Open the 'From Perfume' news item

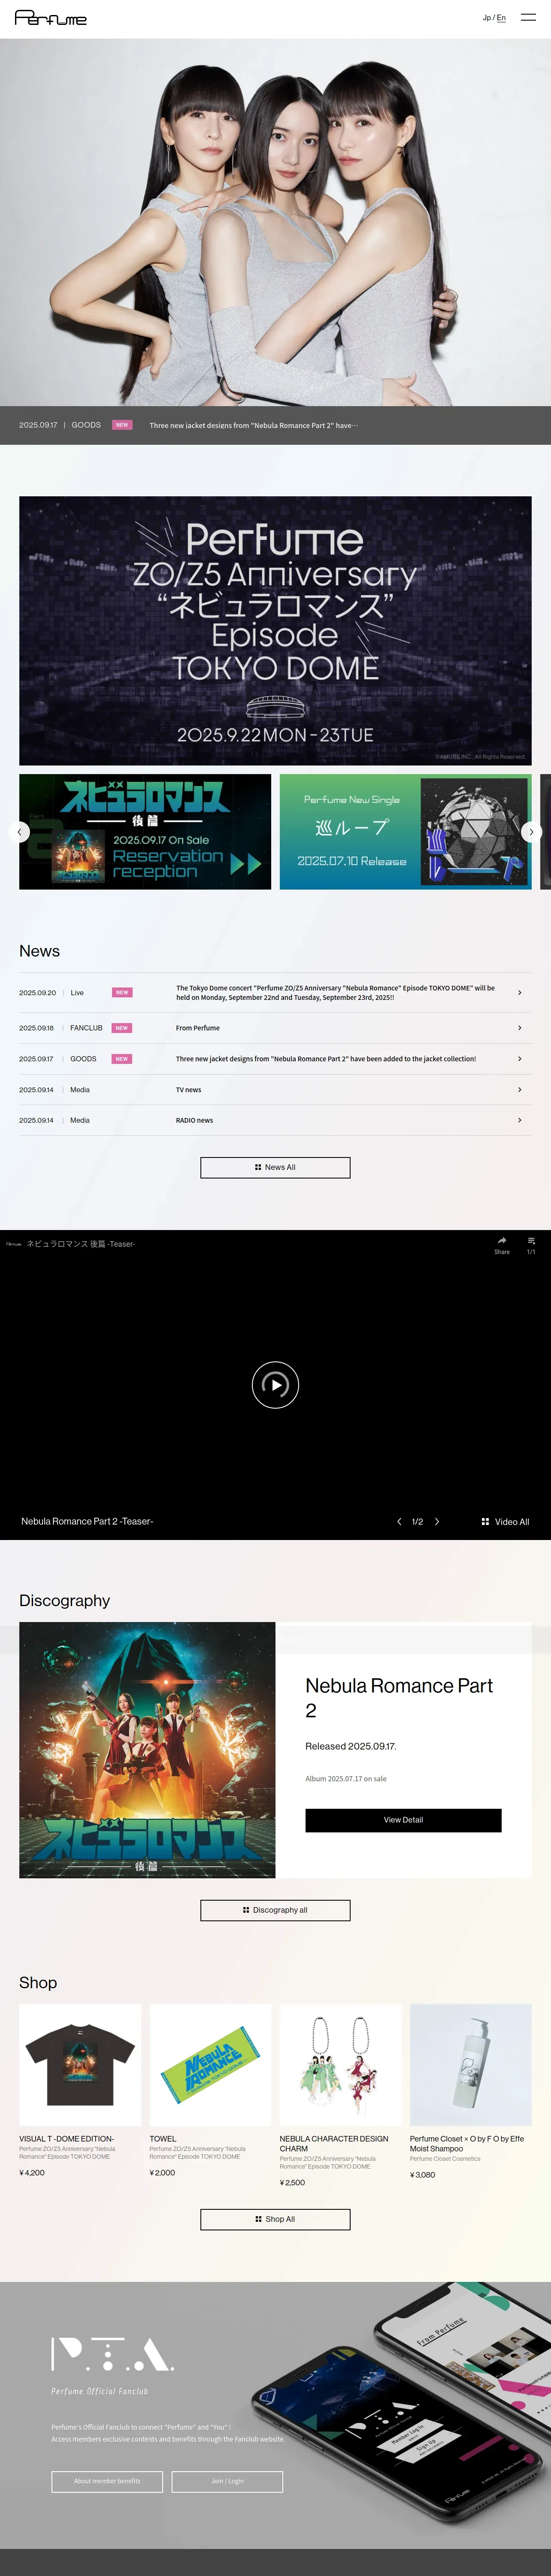pos(275,1028)
